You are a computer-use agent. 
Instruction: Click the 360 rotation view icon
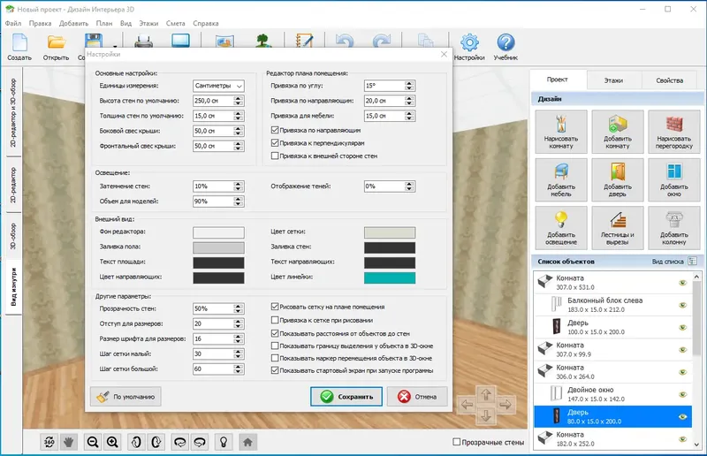(x=49, y=443)
